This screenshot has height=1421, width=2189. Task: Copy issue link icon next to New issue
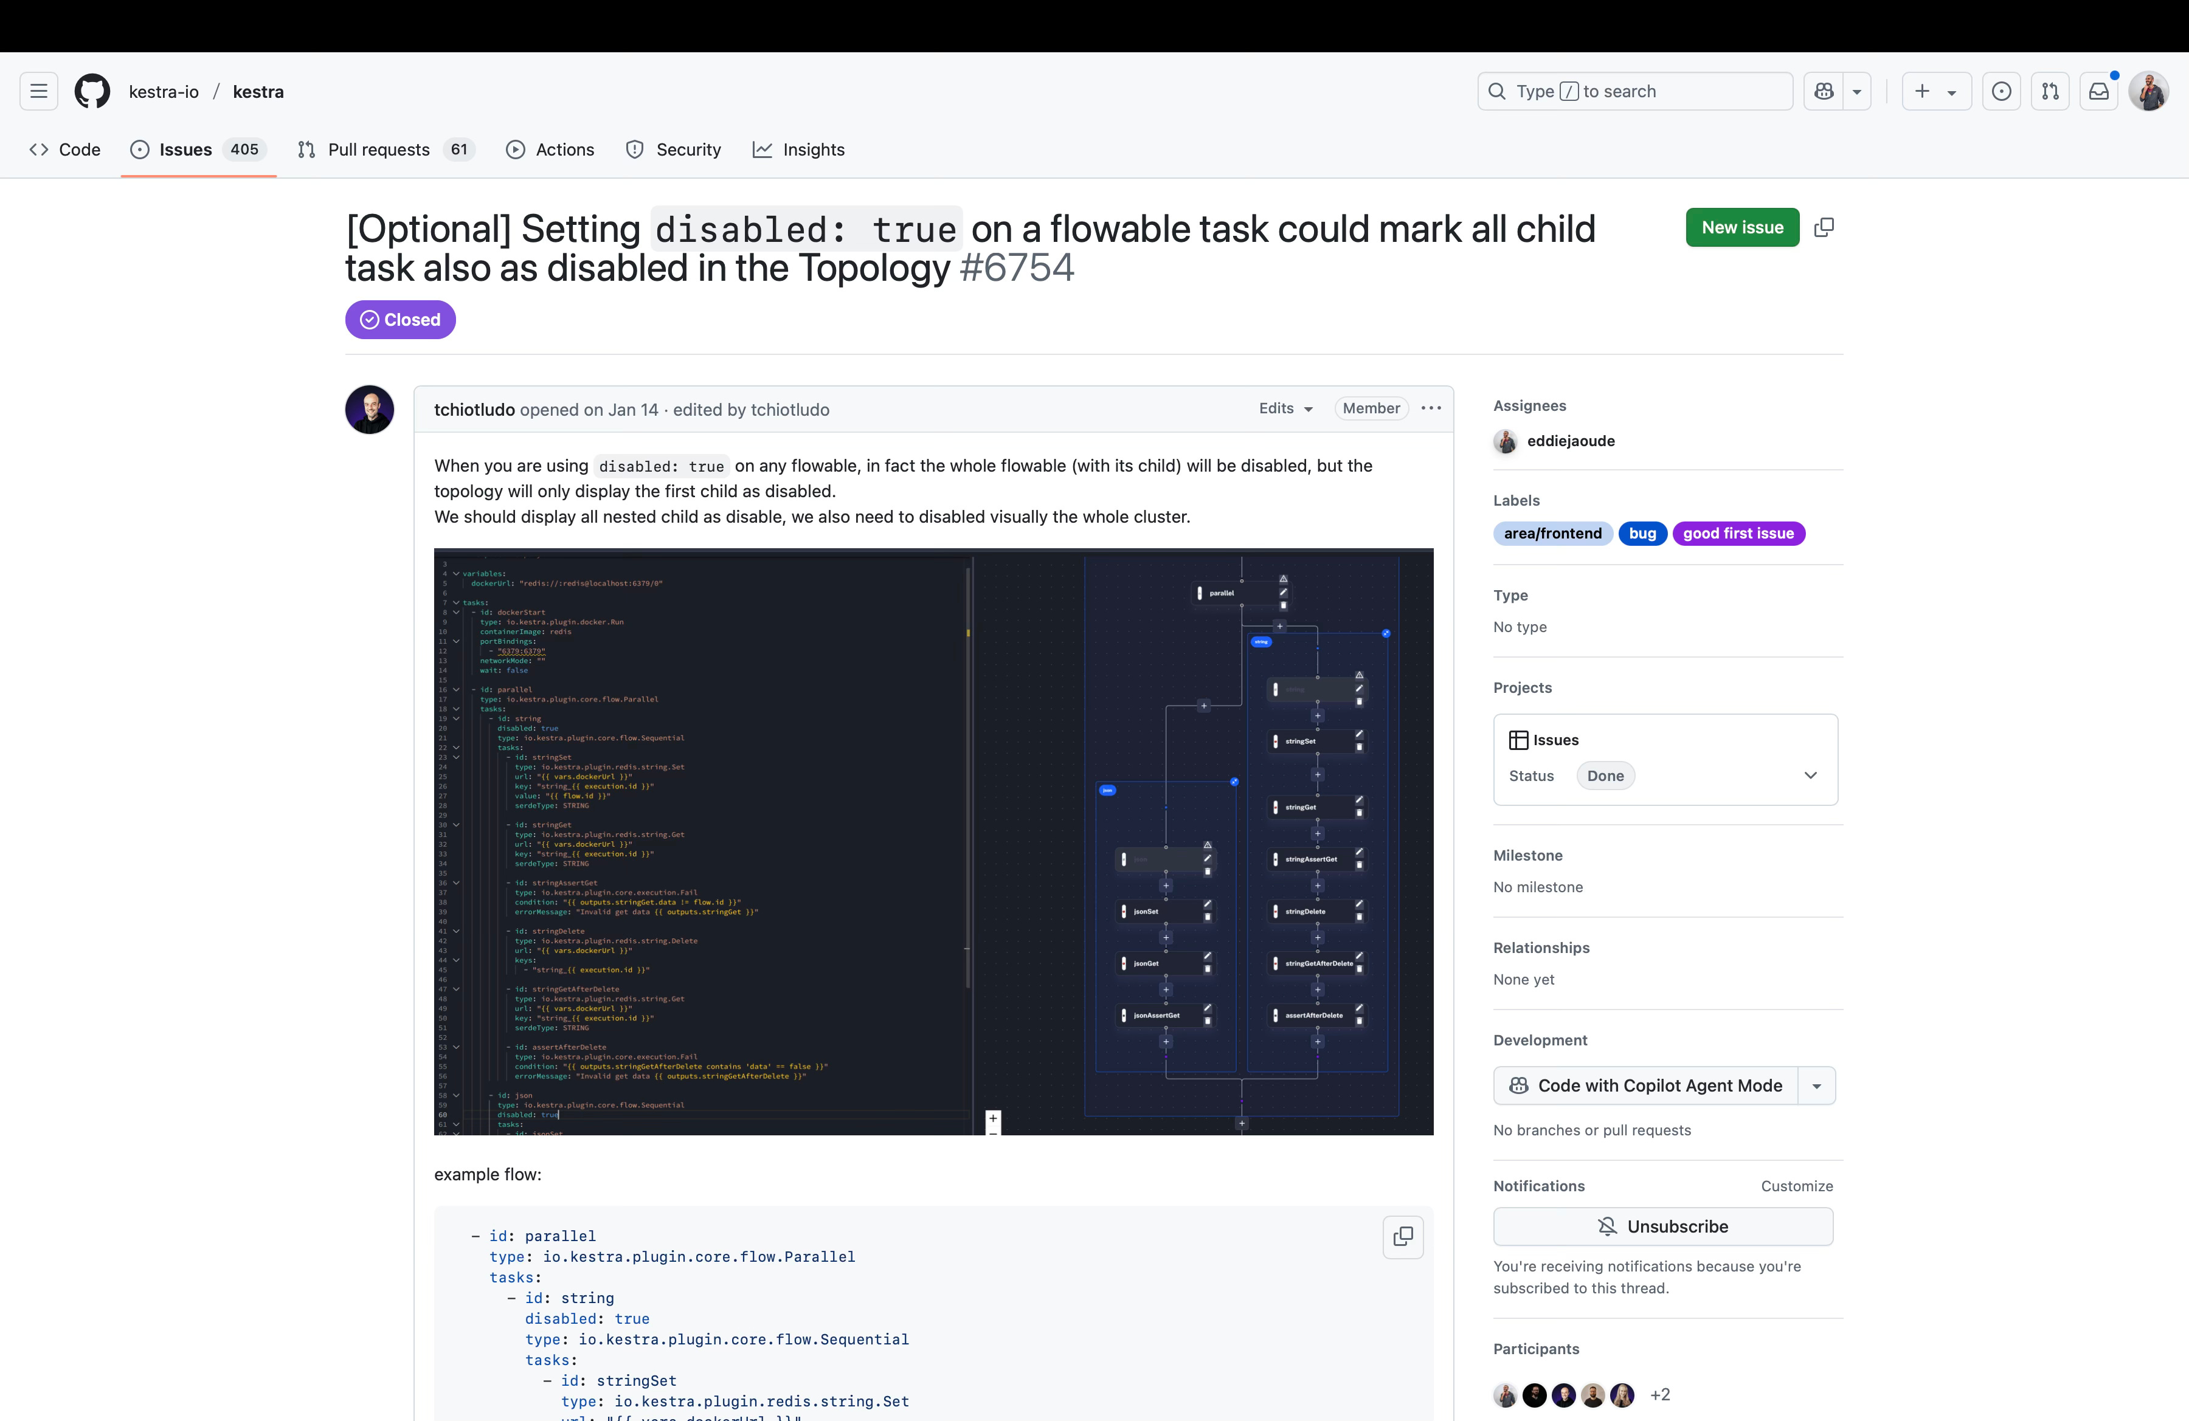[x=1824, y=227]
